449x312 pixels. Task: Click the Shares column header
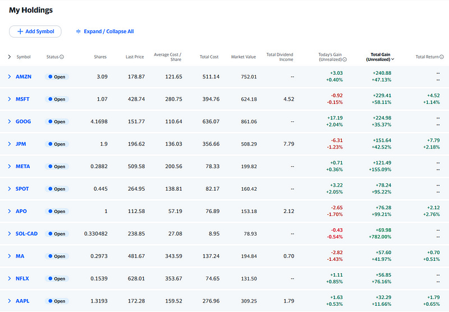[x=100, y=57]
